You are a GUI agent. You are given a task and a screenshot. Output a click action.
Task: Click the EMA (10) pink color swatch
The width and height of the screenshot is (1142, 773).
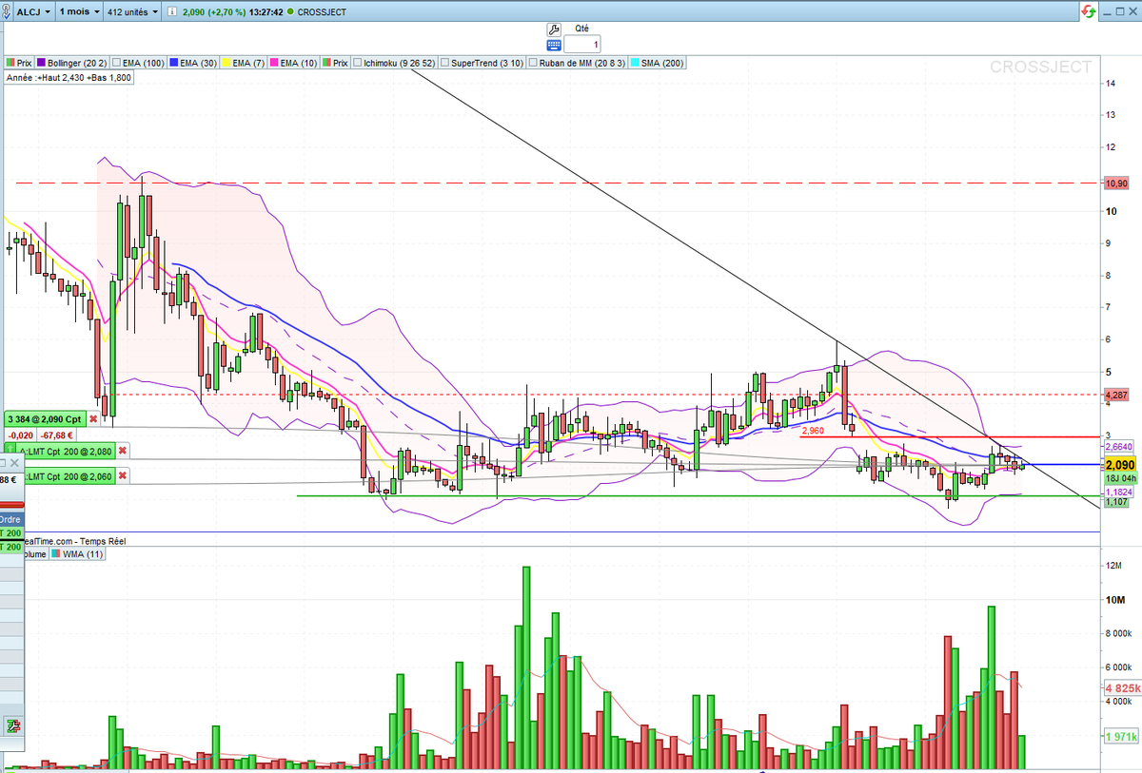[273, 63]
